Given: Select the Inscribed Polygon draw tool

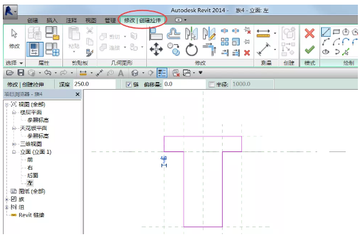Looking at the screenshot, I should (x=346, y=32).
